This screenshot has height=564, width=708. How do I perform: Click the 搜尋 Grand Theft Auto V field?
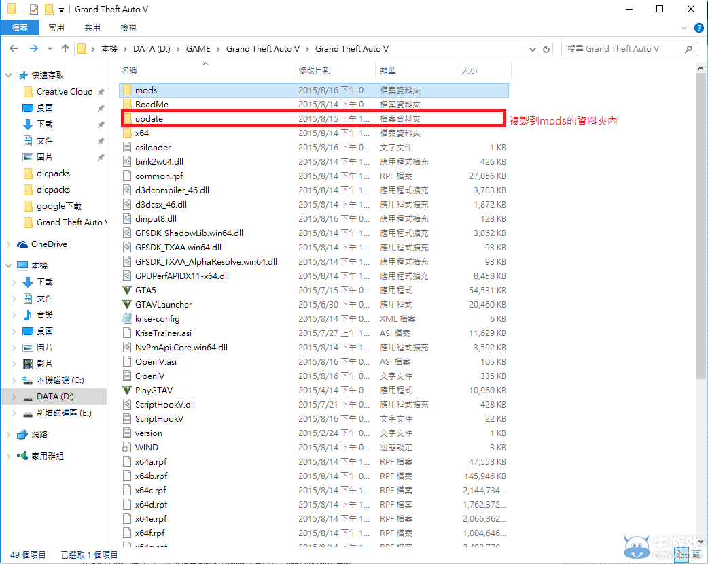click(x=622, y=49)
